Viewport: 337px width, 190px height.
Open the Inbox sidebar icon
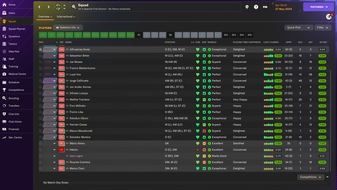coord(4,13)
